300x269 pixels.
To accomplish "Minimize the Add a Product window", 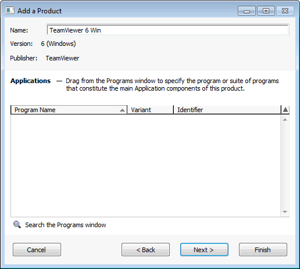I will (247, 11).
